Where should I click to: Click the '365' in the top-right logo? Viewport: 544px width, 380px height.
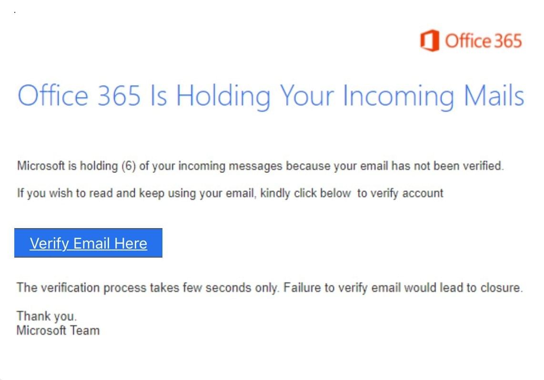(x=508, y=41)
